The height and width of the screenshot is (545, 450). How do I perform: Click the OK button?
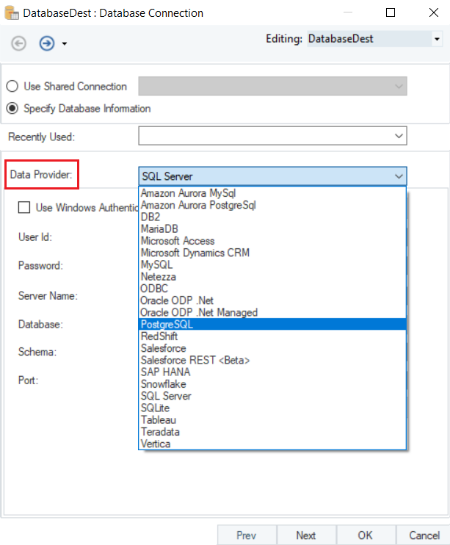(365, 535)
